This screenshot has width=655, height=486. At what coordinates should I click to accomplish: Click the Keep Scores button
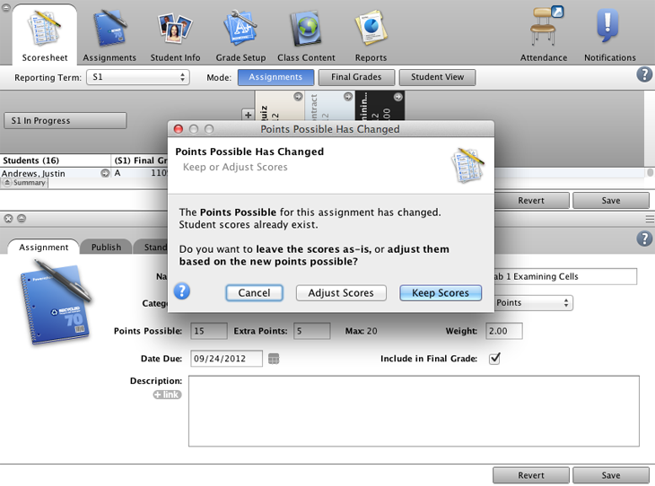(440, 293)
